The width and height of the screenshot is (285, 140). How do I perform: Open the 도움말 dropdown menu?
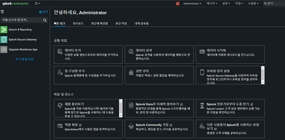(x=253, y=3)
